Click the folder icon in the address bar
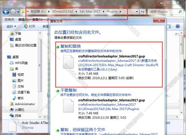This screenshot has width=186, height=135. click(x=23, y=12)
